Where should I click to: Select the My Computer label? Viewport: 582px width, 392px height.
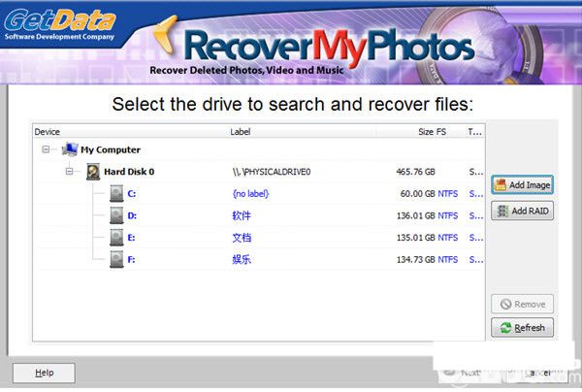pyautogui.click(x=111, y=149)
